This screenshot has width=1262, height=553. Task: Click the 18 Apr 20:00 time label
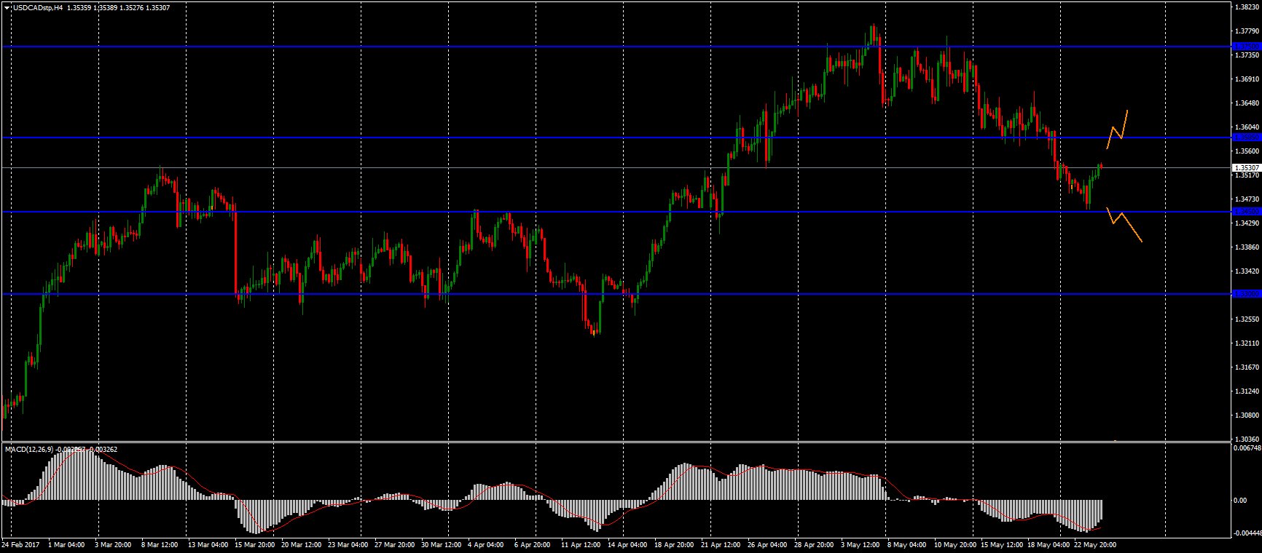[x=674, y=544]
